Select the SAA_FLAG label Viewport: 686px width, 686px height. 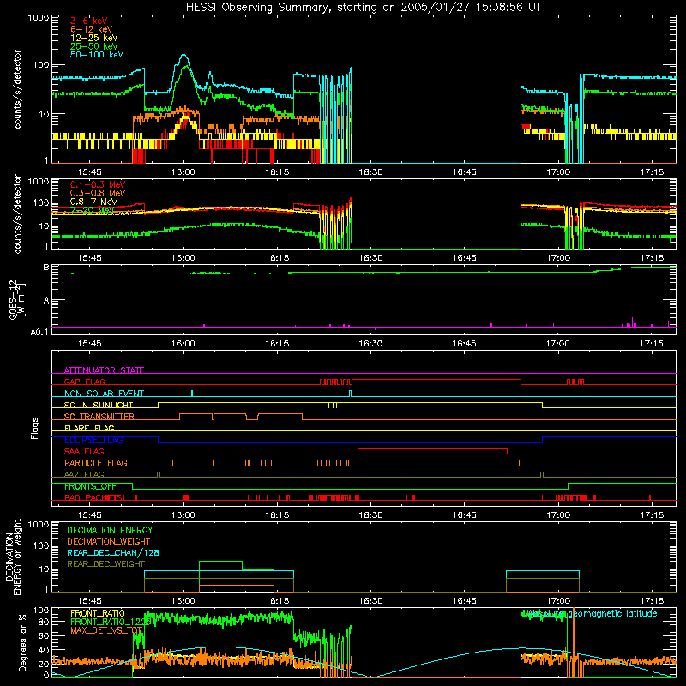tap(84, 452)
